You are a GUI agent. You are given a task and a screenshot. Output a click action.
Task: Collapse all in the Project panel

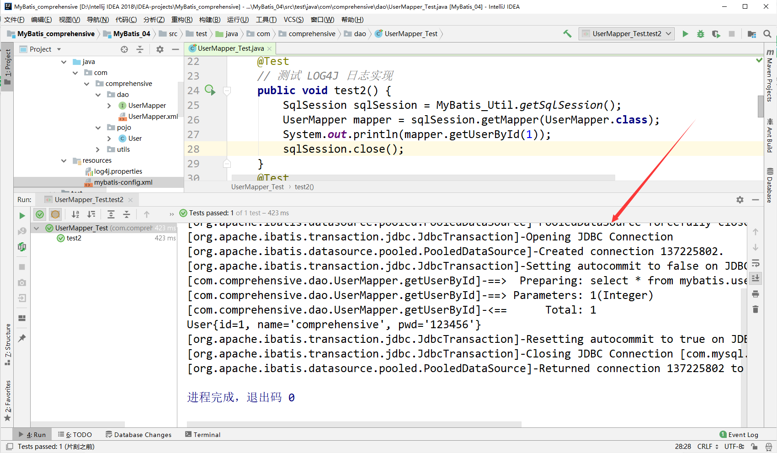click(x=140, y=49)
